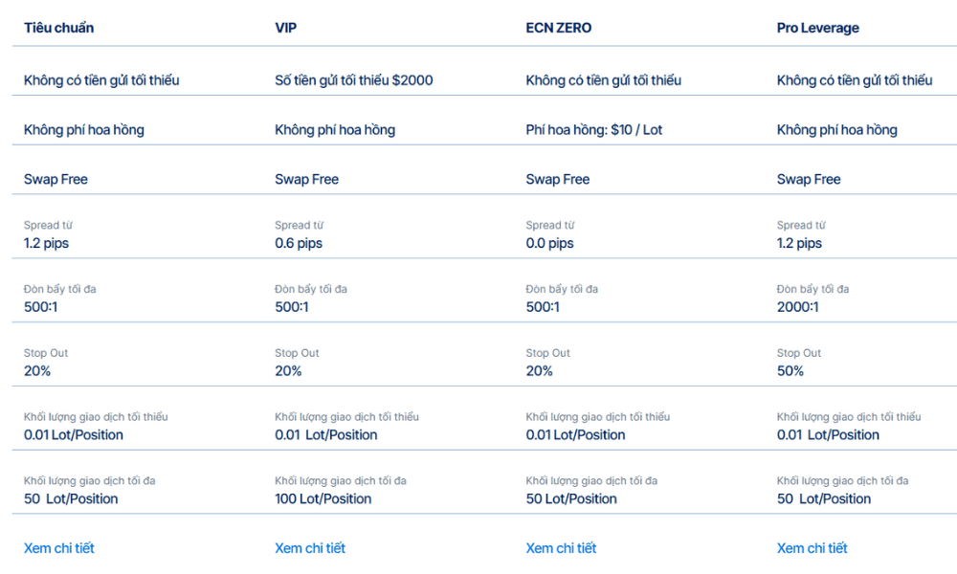Select the 1.2 pips spread under Pro Leverage

click(x=799, y=243)
